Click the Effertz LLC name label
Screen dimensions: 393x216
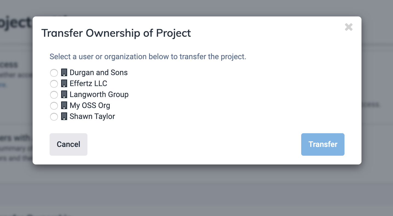tap(88, 83)
